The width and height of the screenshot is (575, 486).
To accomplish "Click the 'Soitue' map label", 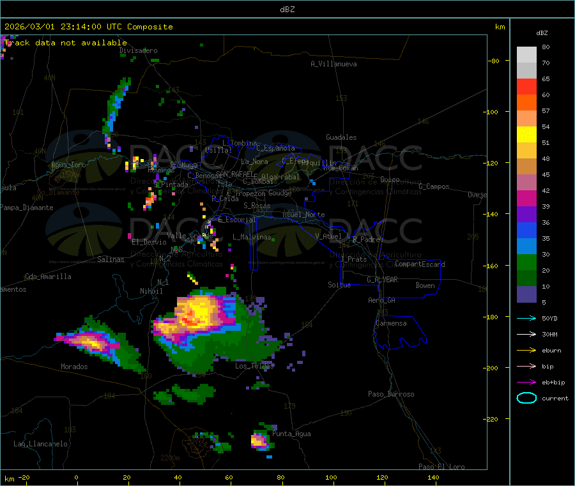I will point(339,285).
